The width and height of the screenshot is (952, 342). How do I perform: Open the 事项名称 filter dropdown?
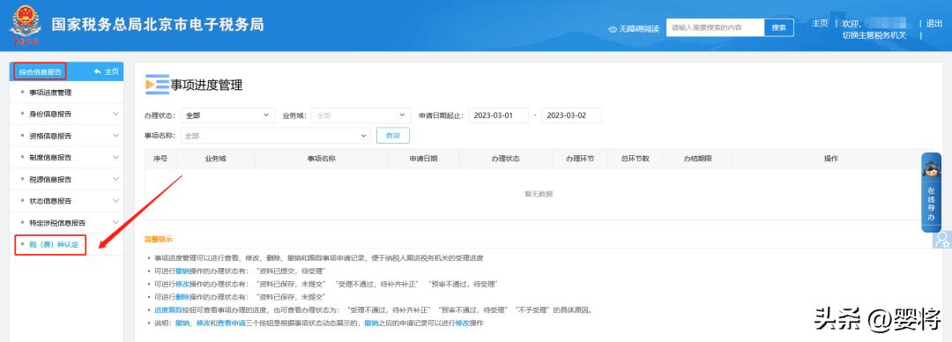pyautogui.click(x=275, y=136)
